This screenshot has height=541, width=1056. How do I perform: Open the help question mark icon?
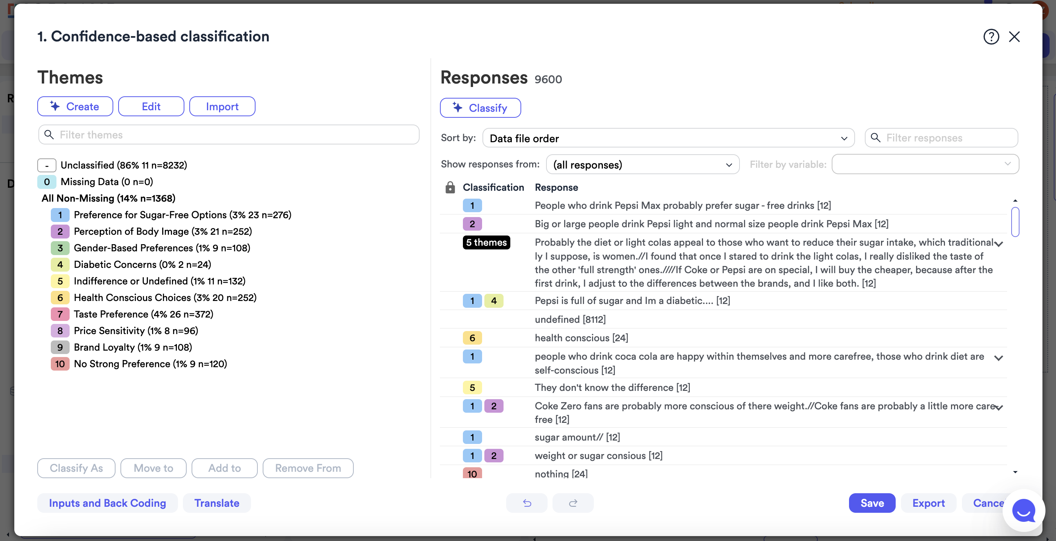[x=991, y=37]
